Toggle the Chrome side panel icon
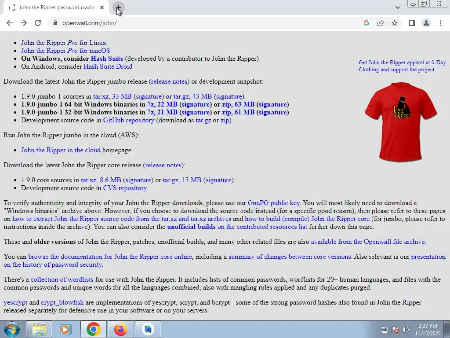Screen dimensions: 450x338 click(412, 23)
